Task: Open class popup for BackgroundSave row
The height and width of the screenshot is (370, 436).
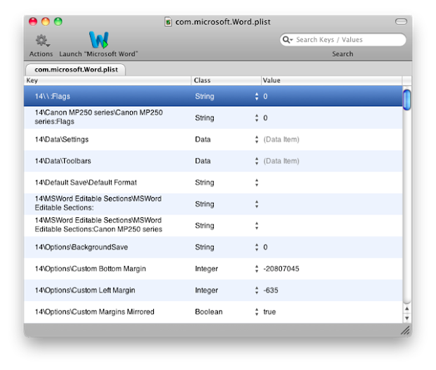Action: (257, 248)
